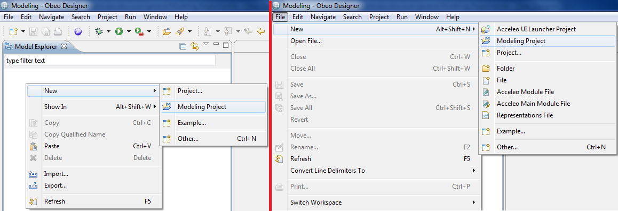
Task: Click the purple sphere toolbar icon
Action: pos(78,31)
